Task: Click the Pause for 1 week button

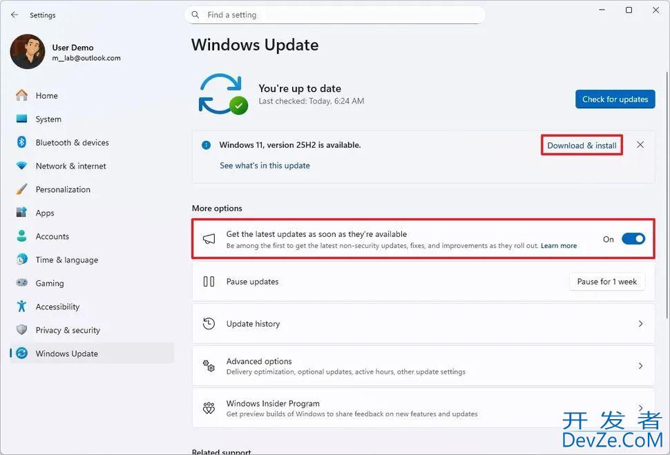Action: pos(606,282)
